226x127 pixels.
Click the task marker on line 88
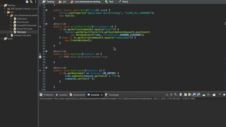(40, 57)
